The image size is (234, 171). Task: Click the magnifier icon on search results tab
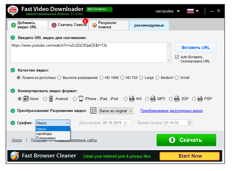pos(94,25)
